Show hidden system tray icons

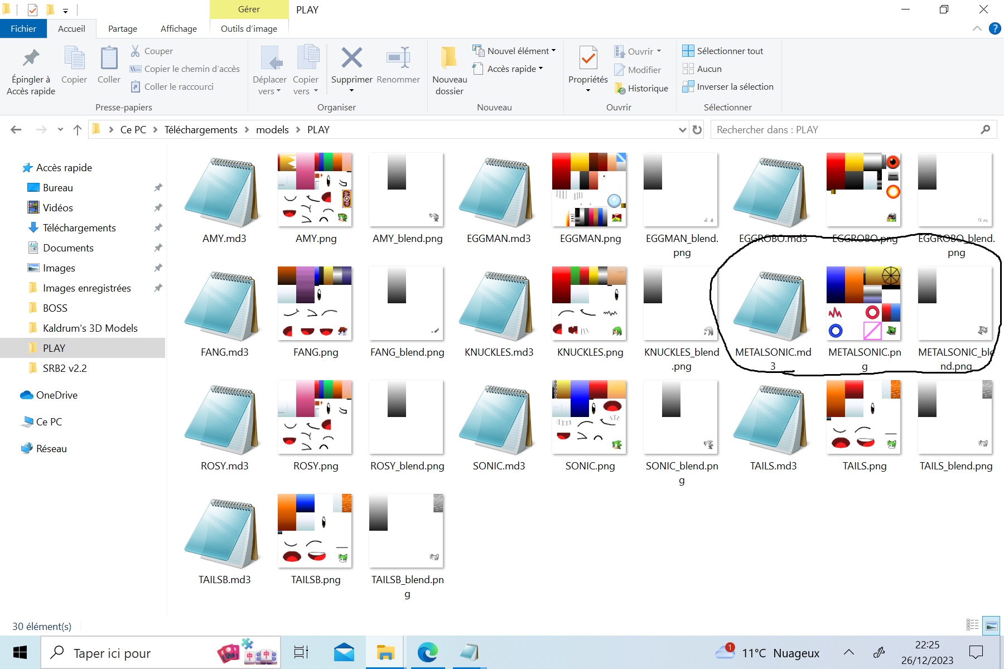pyautogui.click(x=849, y=652)
